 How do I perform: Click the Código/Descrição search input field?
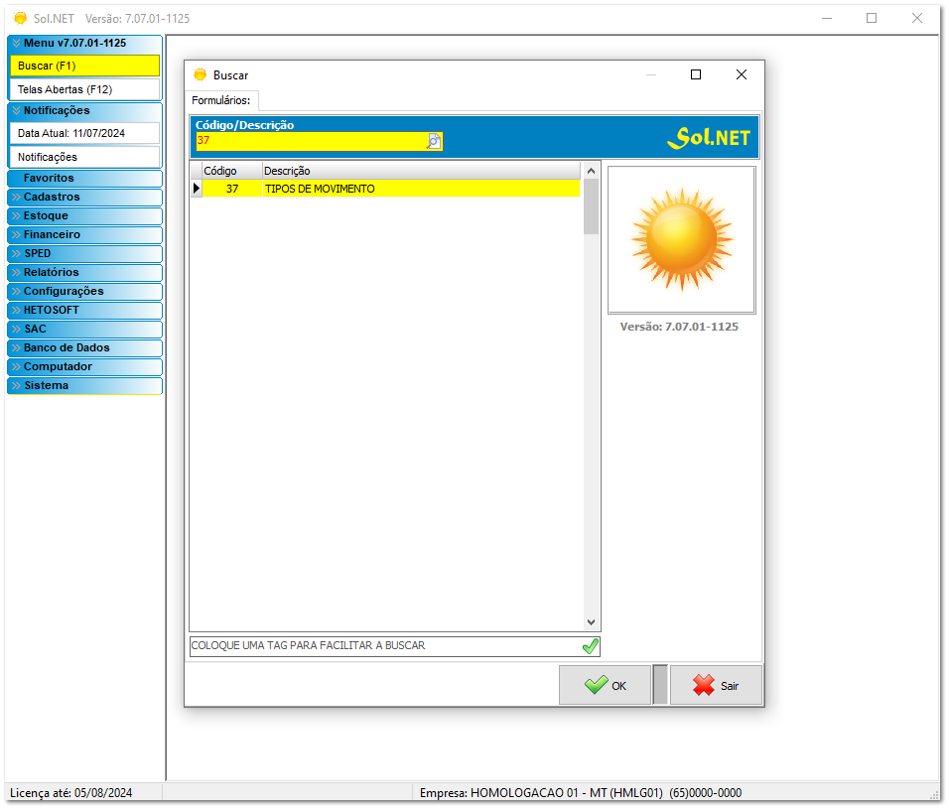click(x=310, y=141)
